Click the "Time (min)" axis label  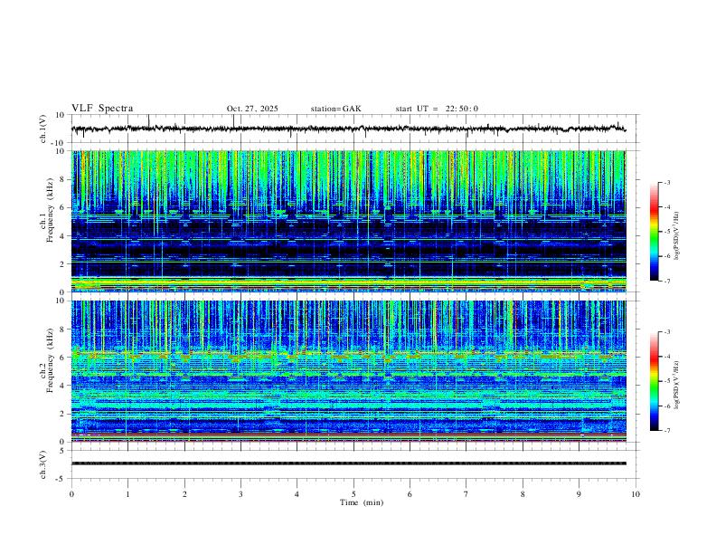click(x=362, y=502)
